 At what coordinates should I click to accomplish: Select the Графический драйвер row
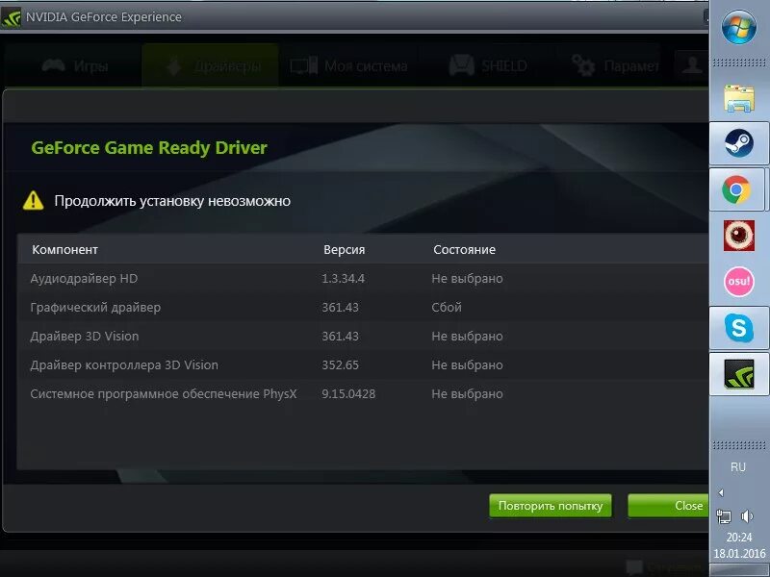[364, 307]
